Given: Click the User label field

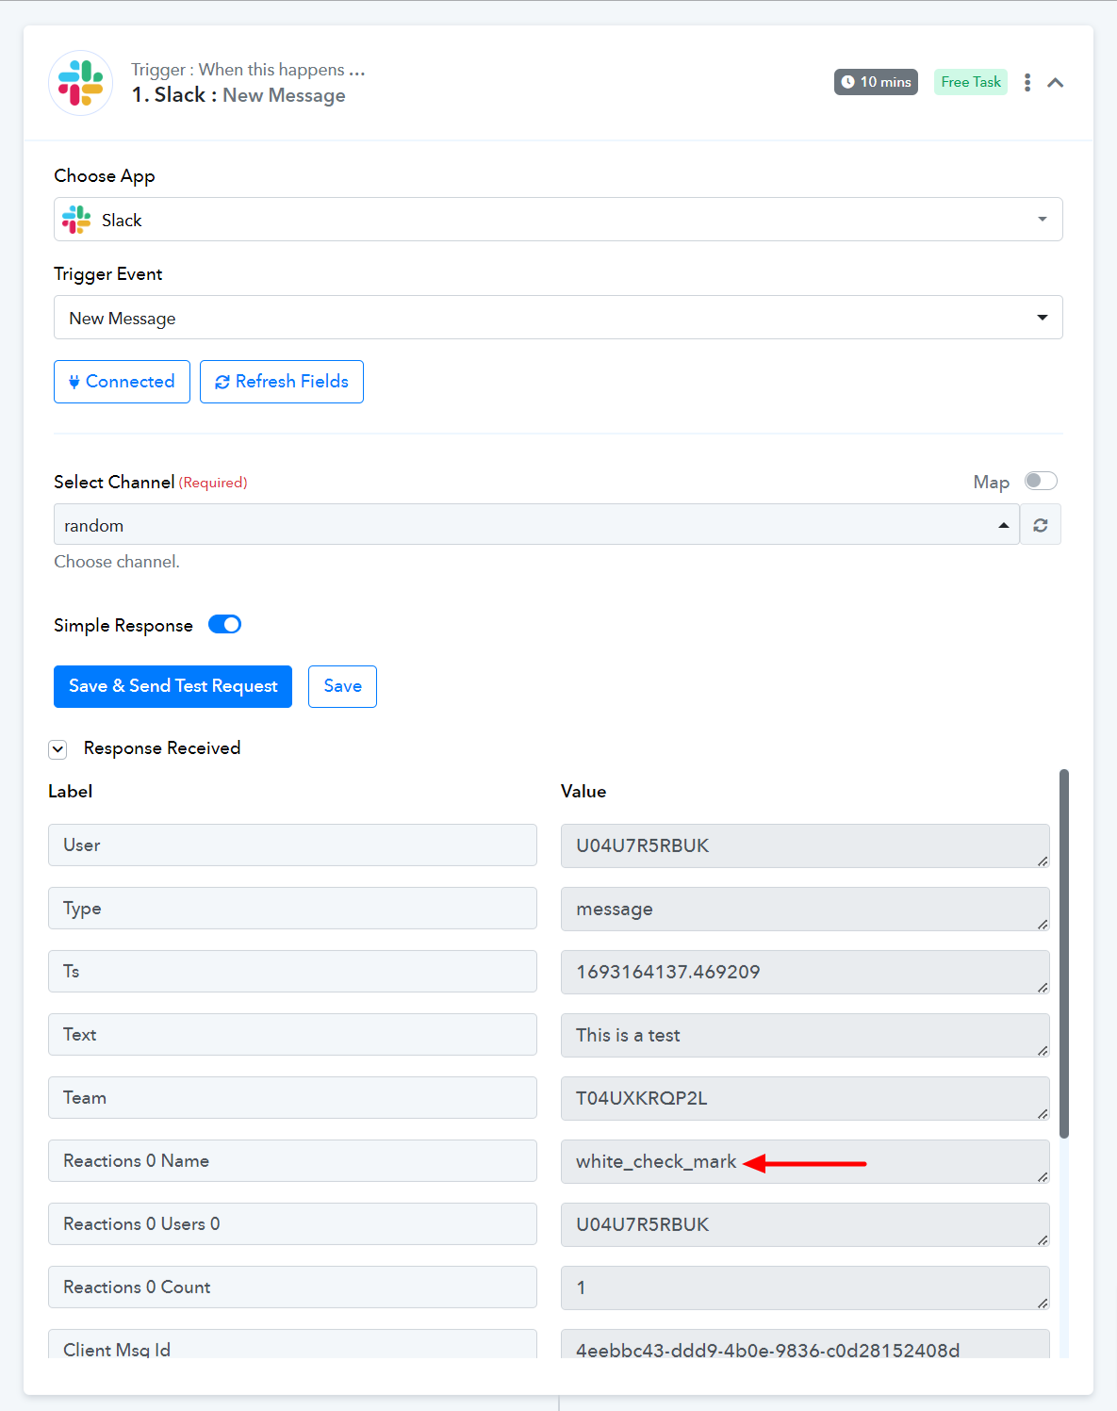Looking at the screenshot, I should (292, 845).
